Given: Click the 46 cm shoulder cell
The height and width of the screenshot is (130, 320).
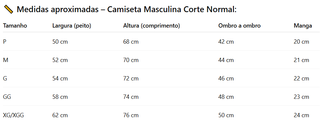Looking at the screenshot, I should point(226,78).
